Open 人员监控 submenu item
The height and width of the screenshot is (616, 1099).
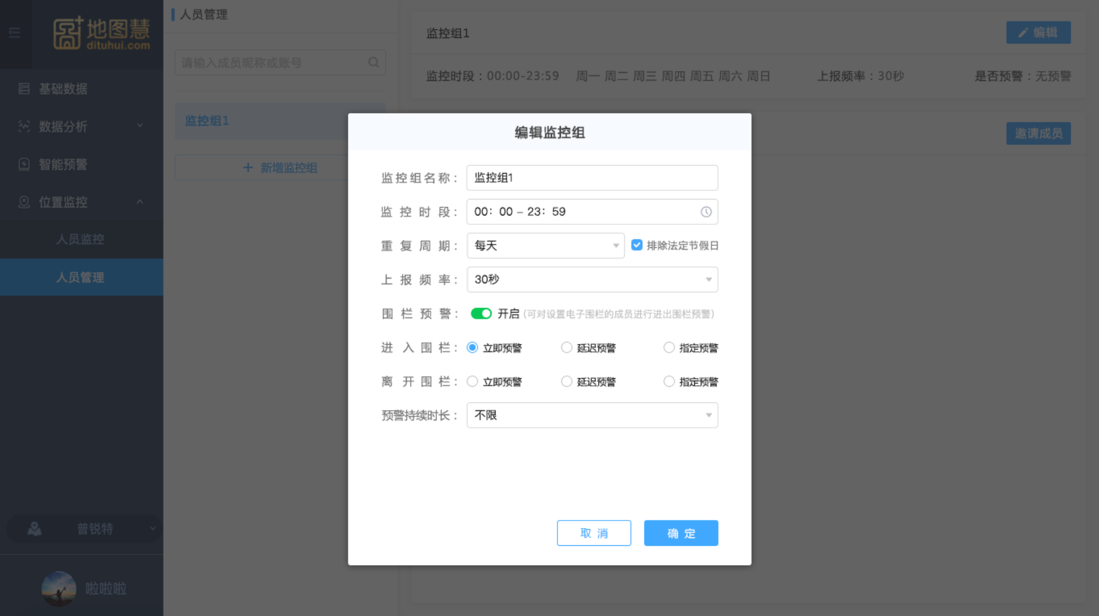(x=80, y=239)
